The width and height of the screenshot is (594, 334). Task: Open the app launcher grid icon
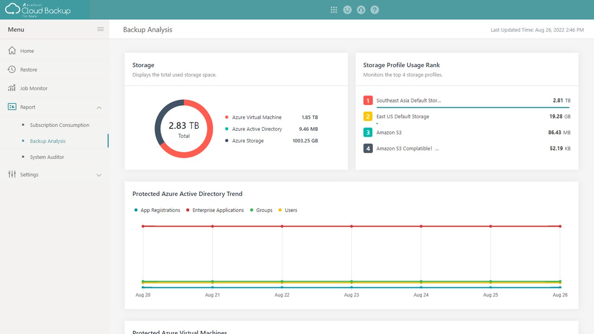334,10
